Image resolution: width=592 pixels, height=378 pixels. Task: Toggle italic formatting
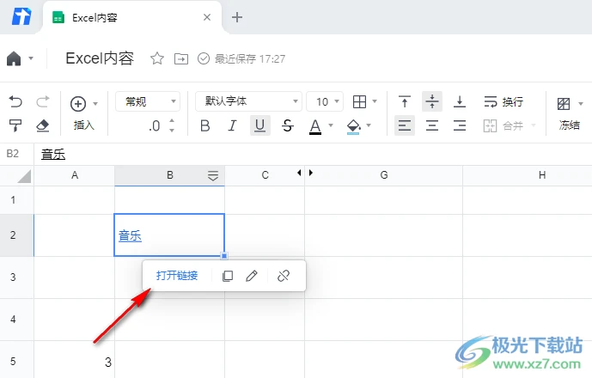(232, 125)
